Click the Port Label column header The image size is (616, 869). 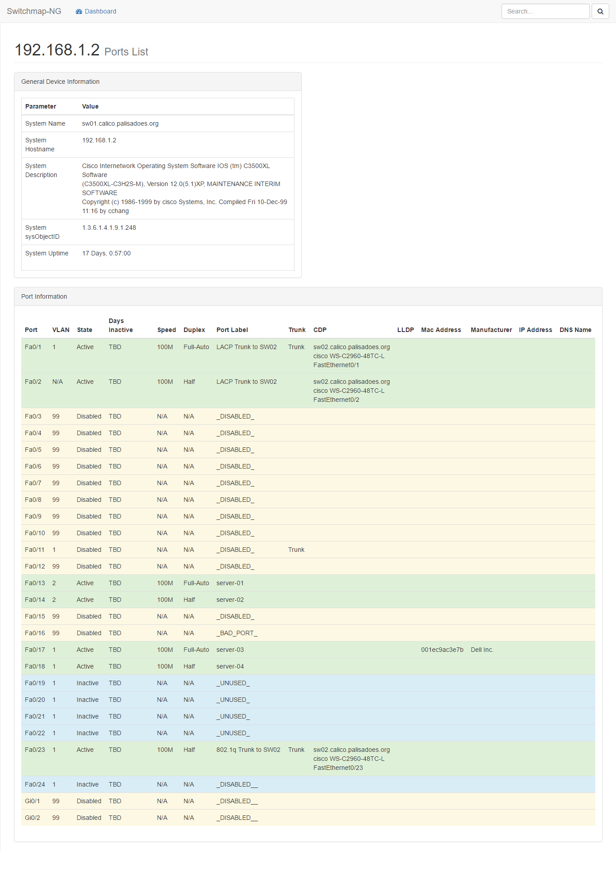point(232,330)
